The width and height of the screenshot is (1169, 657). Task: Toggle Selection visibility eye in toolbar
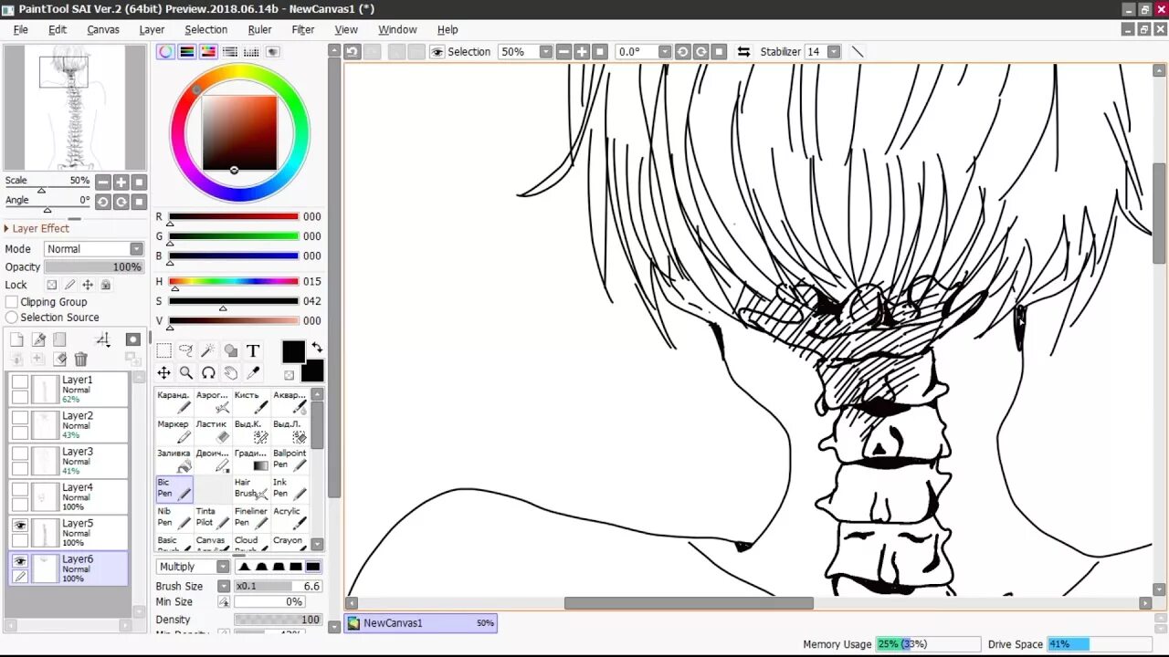tap(437, 52)
